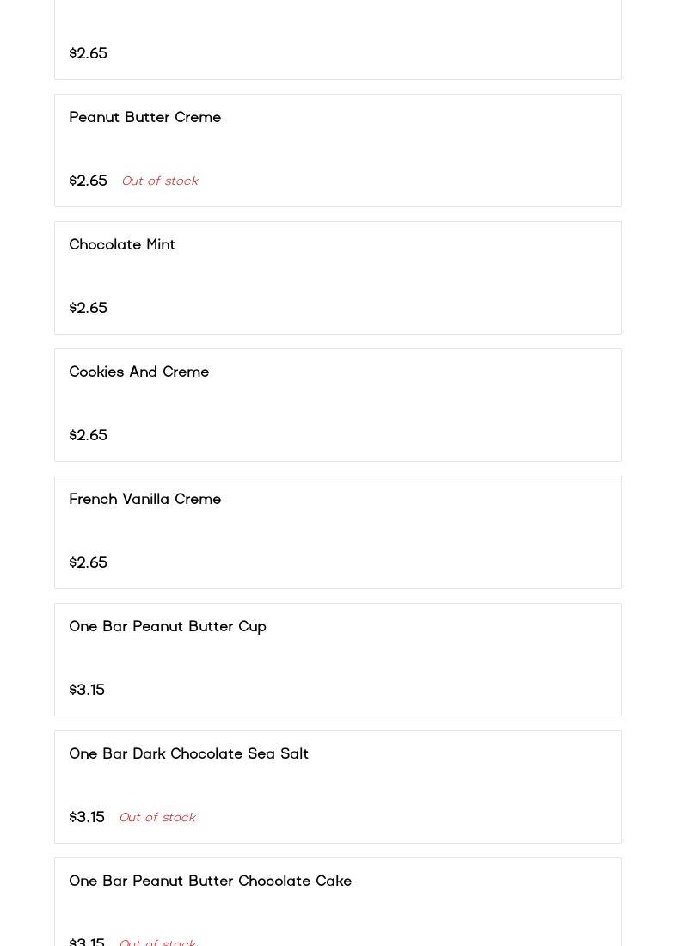Click Out of stock label on Peanut Butter Chocolate Cake
Image resolution: width=675 pixels, height=946 pixels.
[x=157, y=942]
